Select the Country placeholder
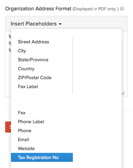This screenshot has width=133, height=168. [x=42, y=69]
